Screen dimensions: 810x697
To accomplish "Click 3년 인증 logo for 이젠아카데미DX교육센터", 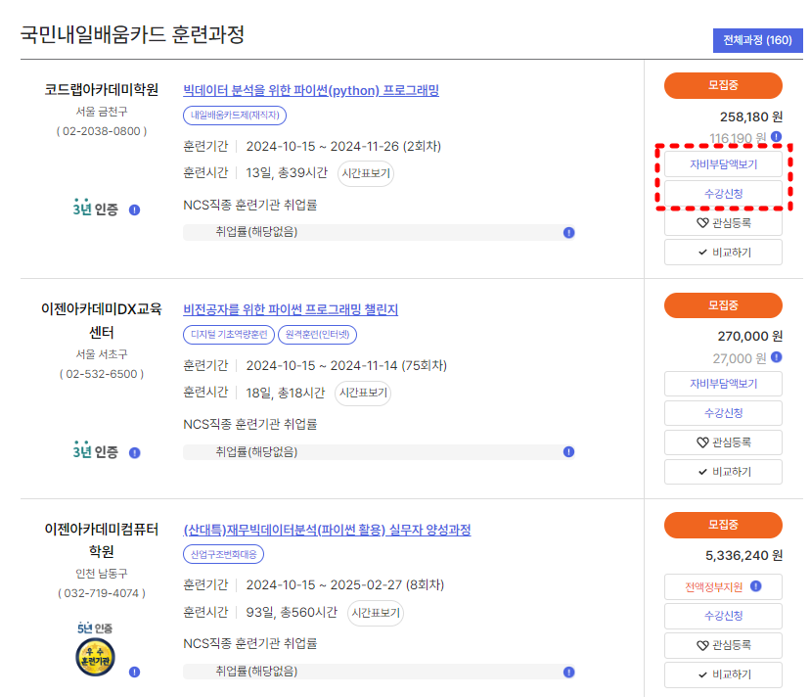I will click(95, 451).
